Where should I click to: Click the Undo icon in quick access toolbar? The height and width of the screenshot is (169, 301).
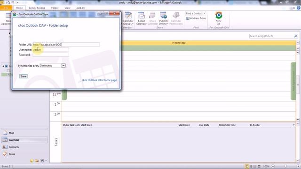(x=13, y=2)
